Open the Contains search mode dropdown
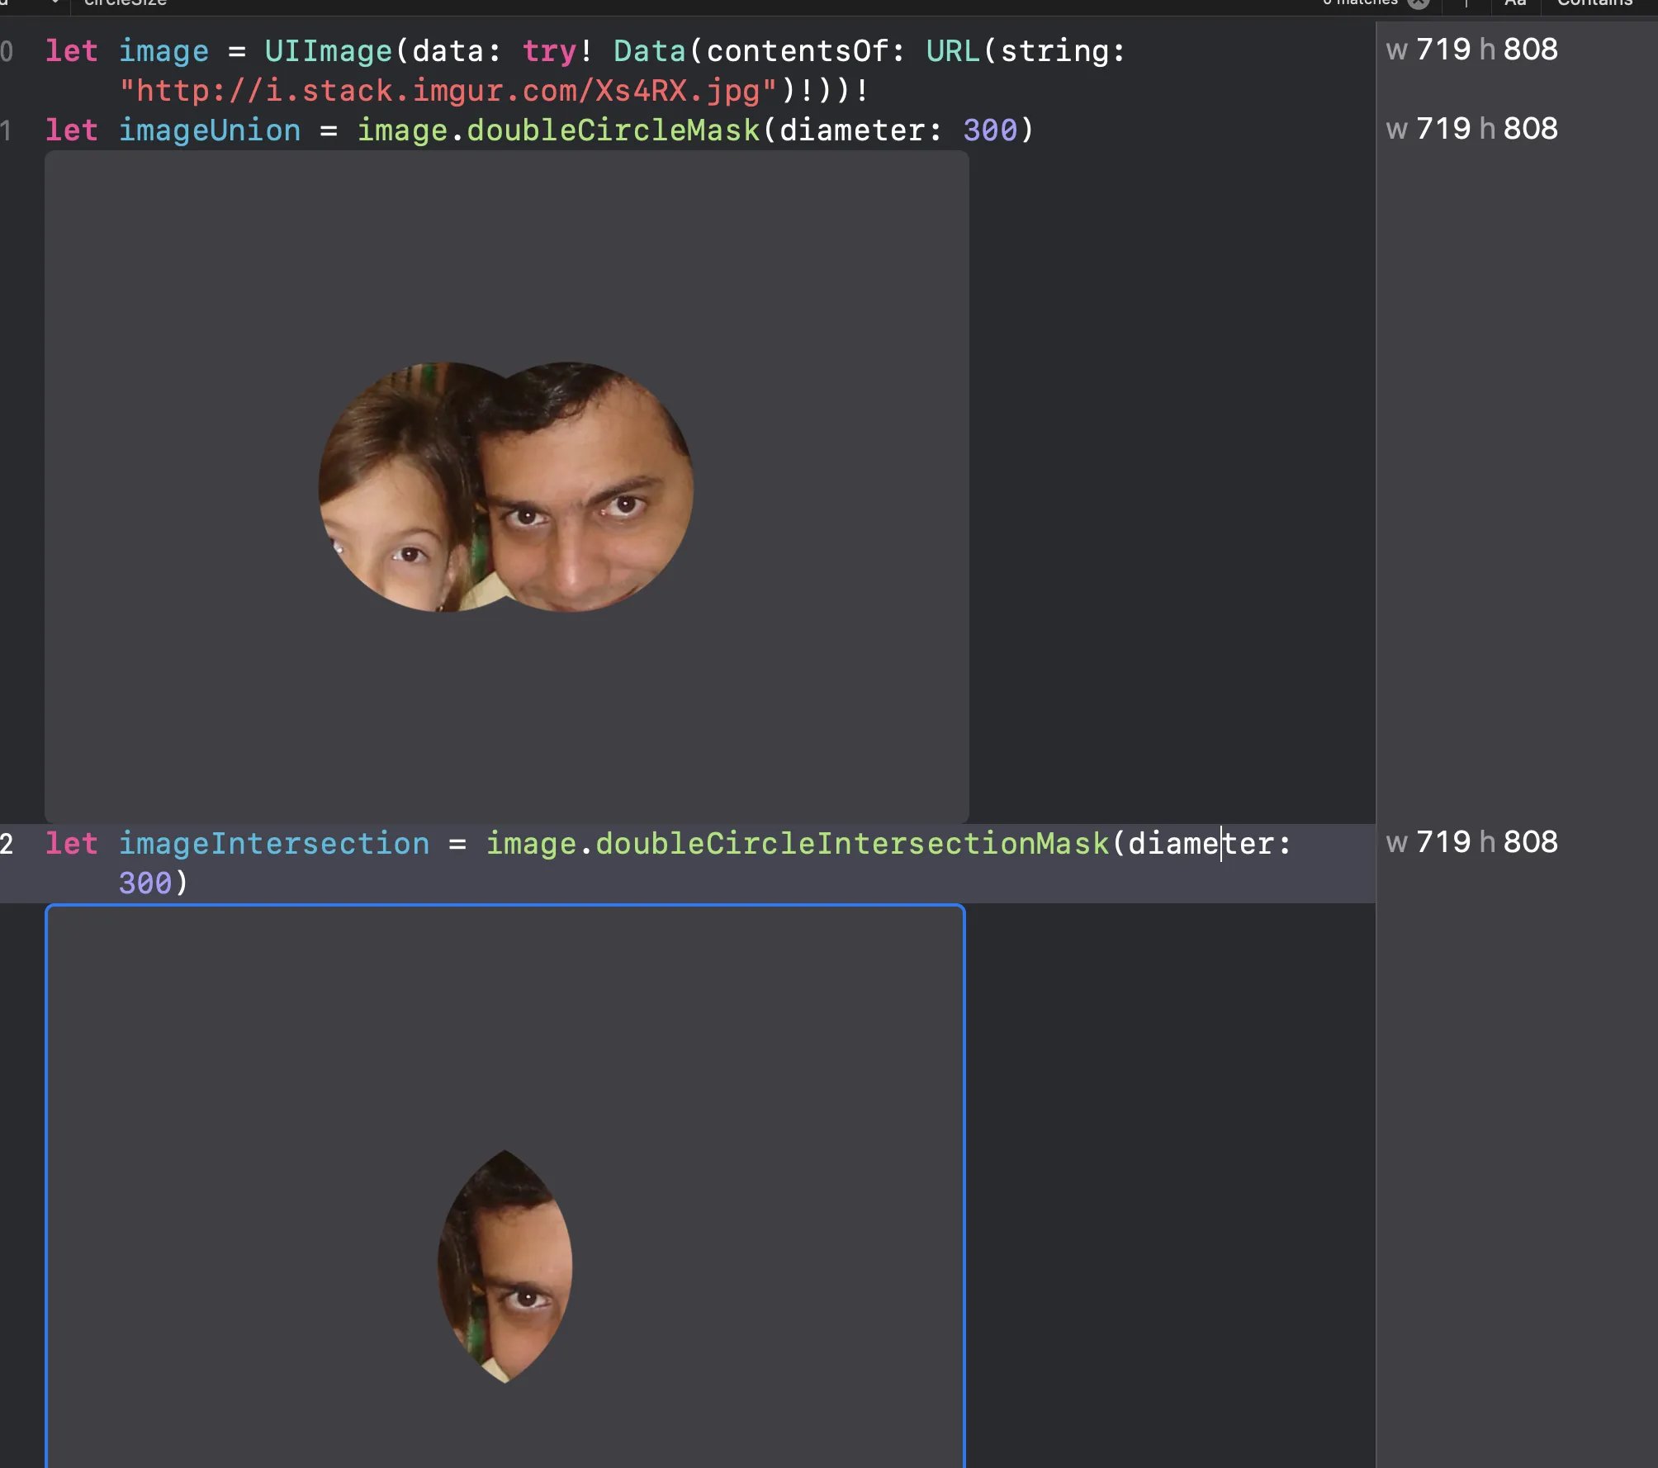Image resolution: width=1658 pixels, height=1468 pixels. point(1594,2)
